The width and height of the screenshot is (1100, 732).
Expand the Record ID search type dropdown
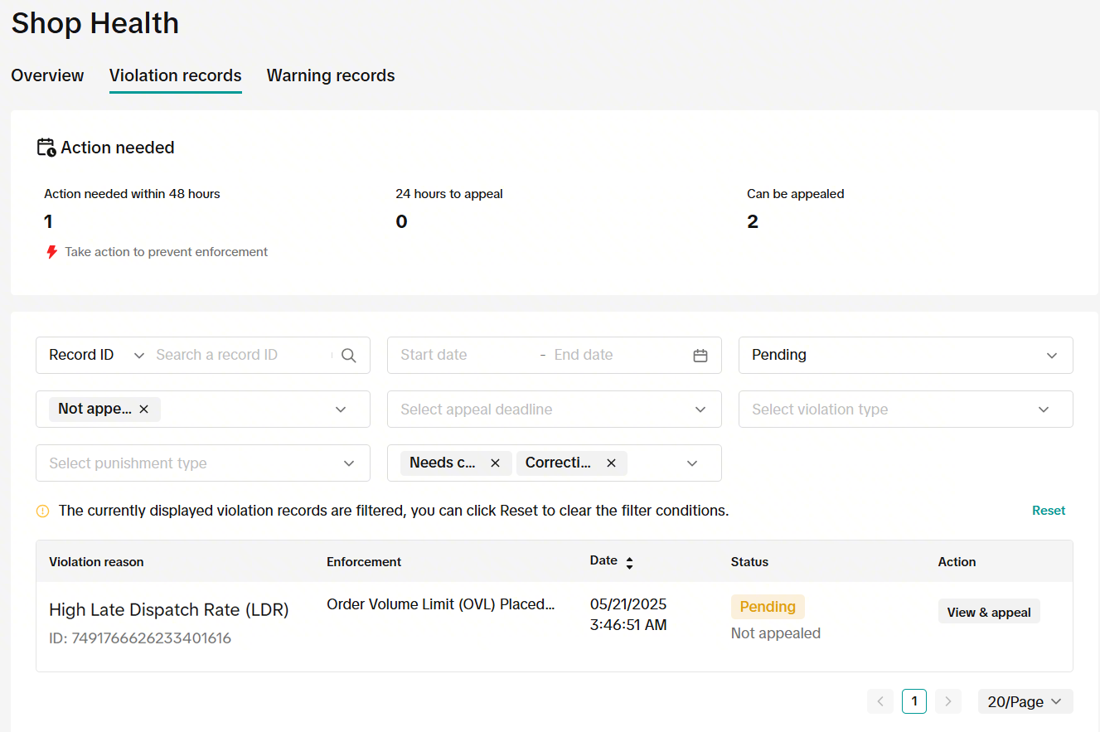click(95, 356)
